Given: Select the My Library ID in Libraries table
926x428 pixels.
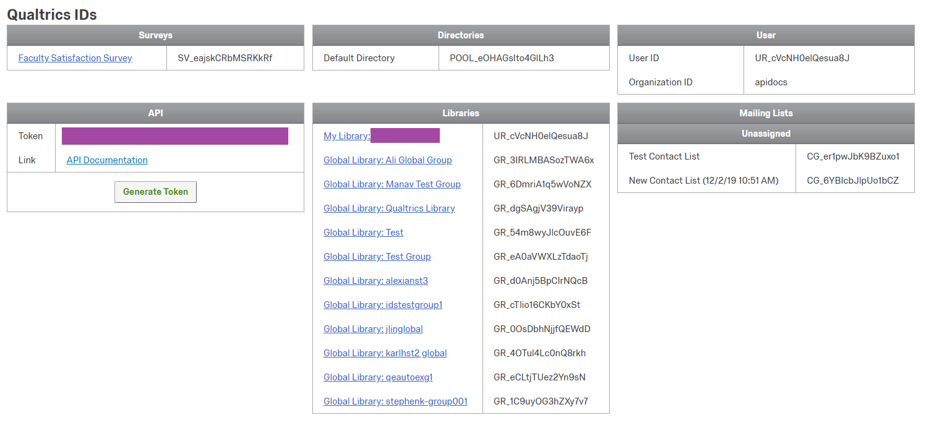Looking at the screenshot, I should (x=541, y=136).
